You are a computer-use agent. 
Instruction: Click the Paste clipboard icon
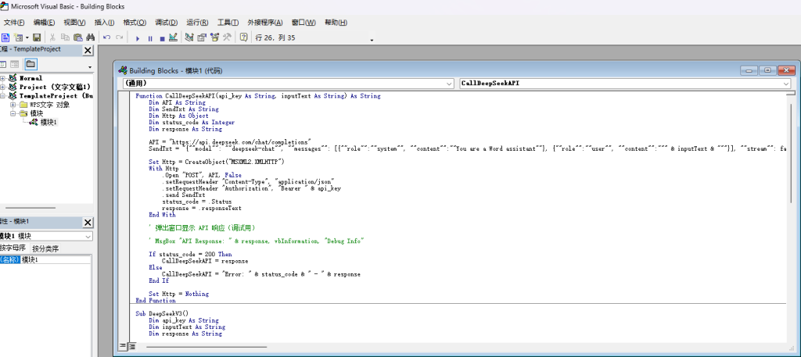pyautogui.click(x=77, y=37)
